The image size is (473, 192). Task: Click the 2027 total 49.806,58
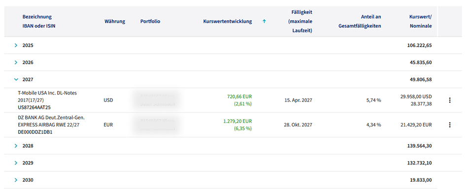(x=421, y=80)
